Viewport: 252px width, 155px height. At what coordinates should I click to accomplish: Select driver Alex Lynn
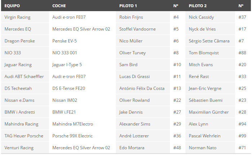click(198, 124)
